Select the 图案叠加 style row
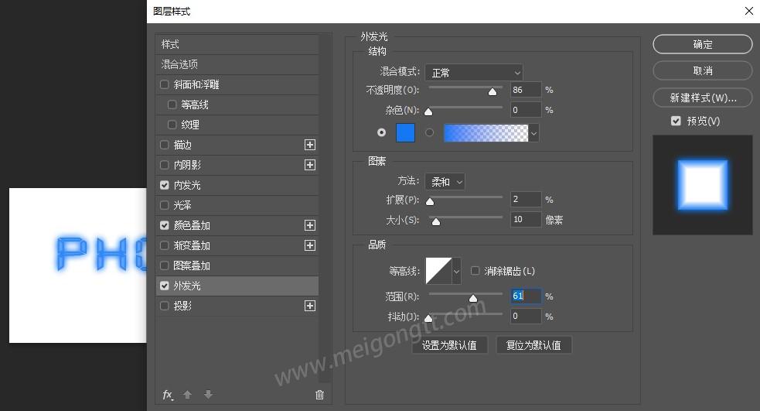Viewport: 760px width, 411px height. pos(237,265)
